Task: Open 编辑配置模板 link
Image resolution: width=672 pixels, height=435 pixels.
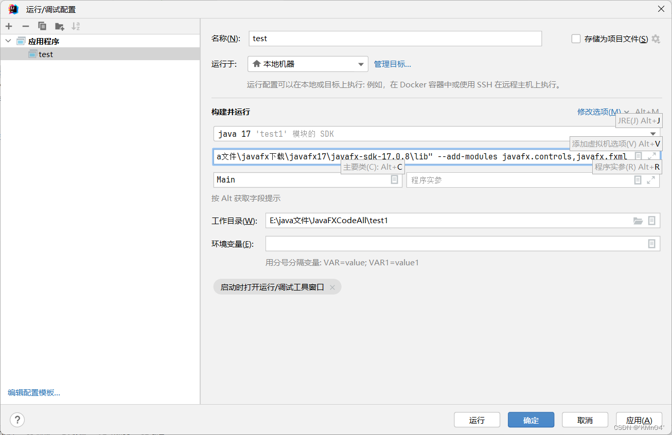Action: [x=34, y=393]
